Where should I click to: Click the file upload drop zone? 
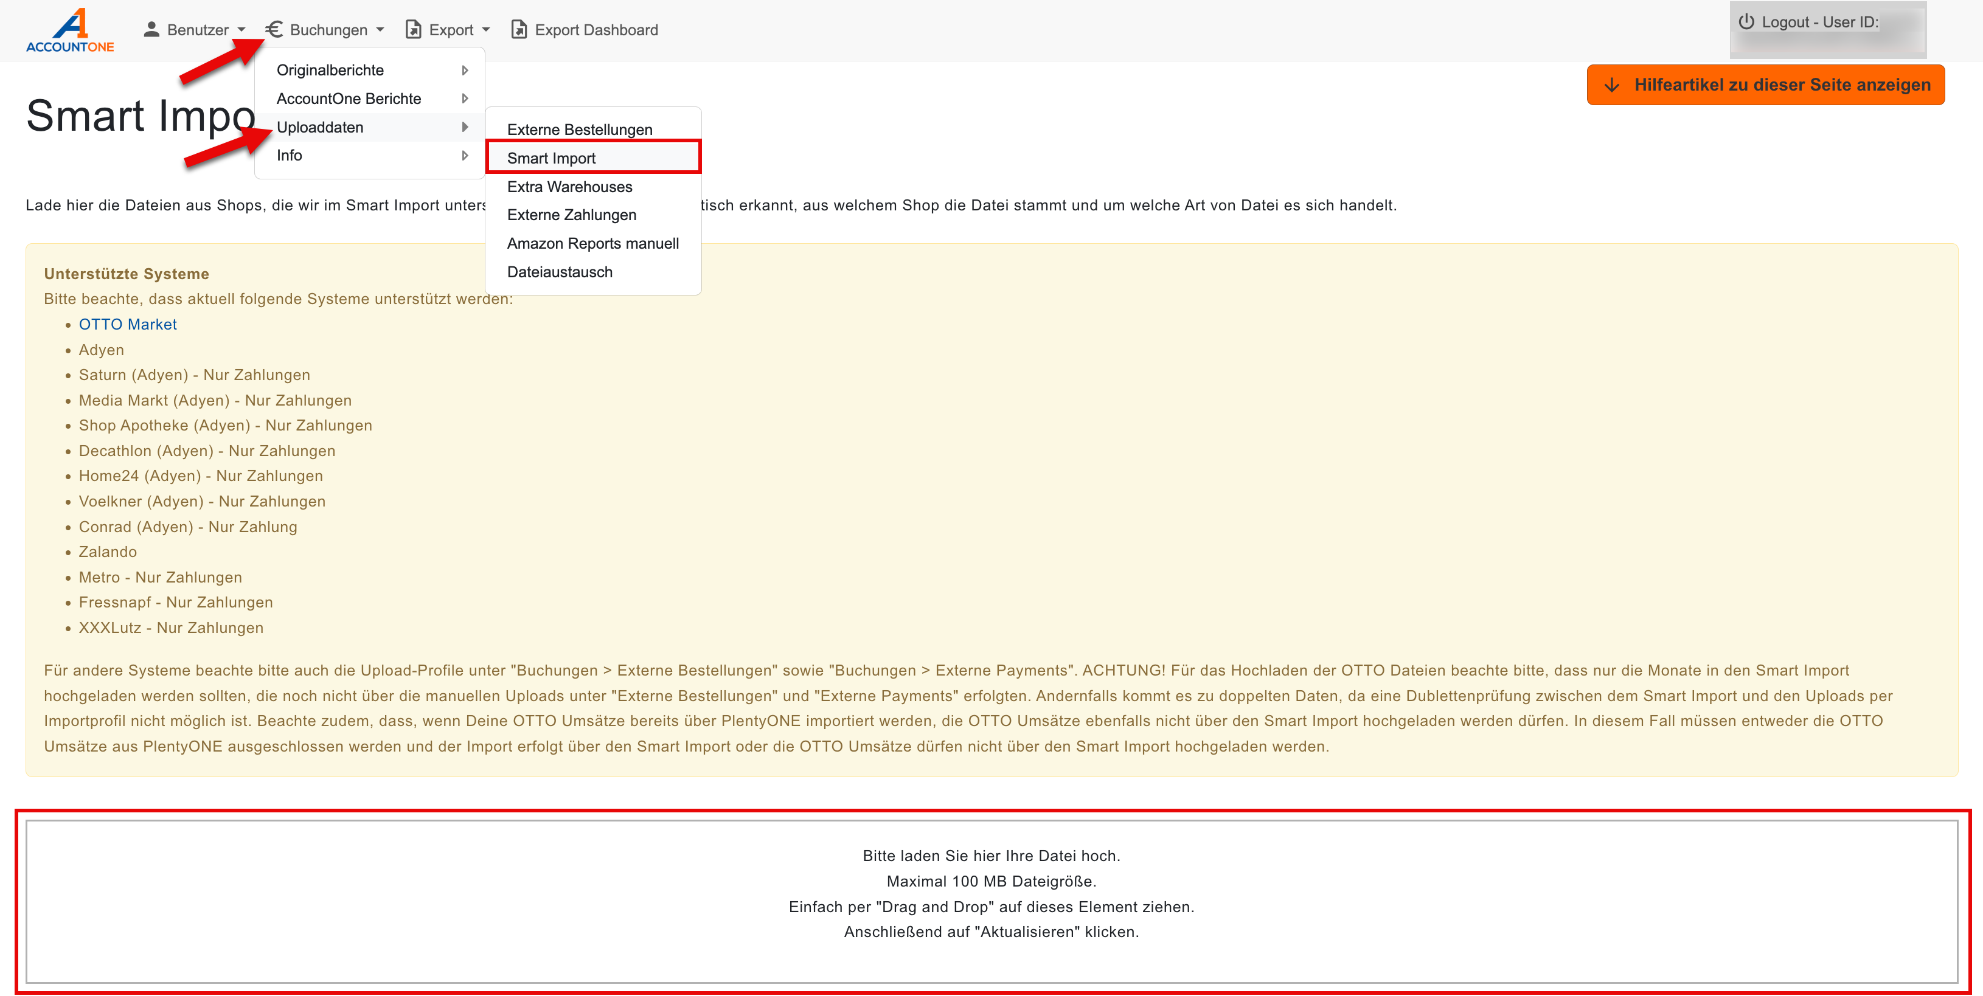(x=991, y=901)
